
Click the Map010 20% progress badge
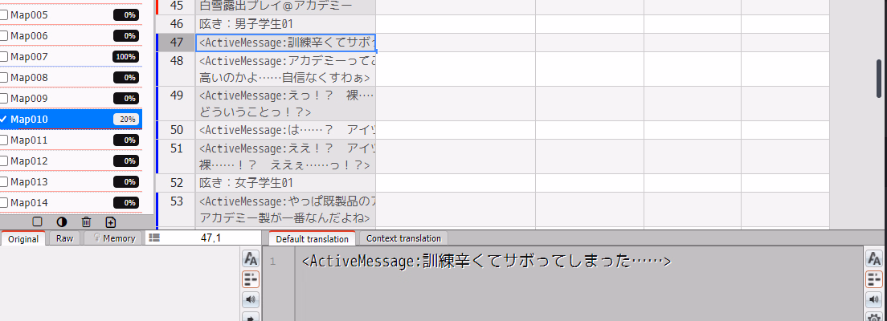[x=127, y=120]
